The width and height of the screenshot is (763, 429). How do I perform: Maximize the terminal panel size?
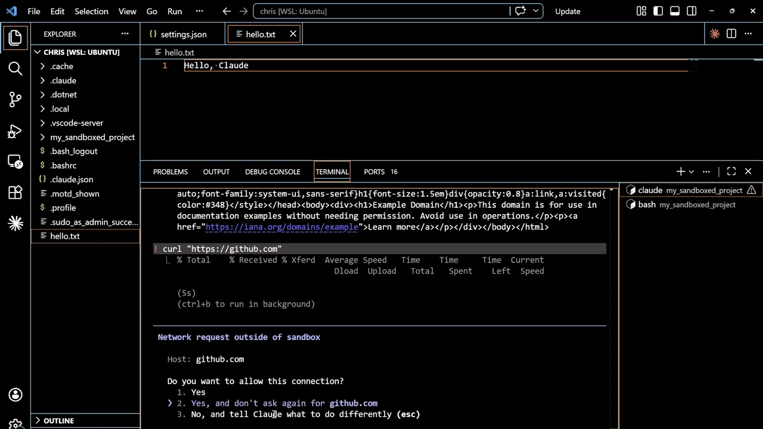(x=731, y=172)
